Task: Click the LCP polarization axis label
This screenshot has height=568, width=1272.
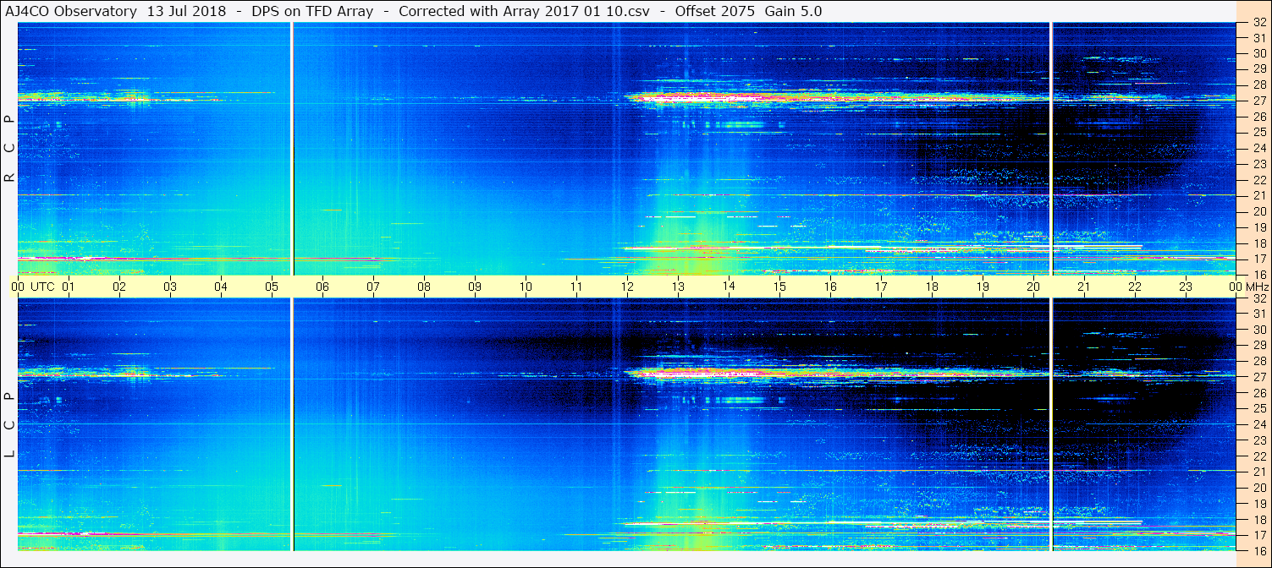Action: point(9,425)
